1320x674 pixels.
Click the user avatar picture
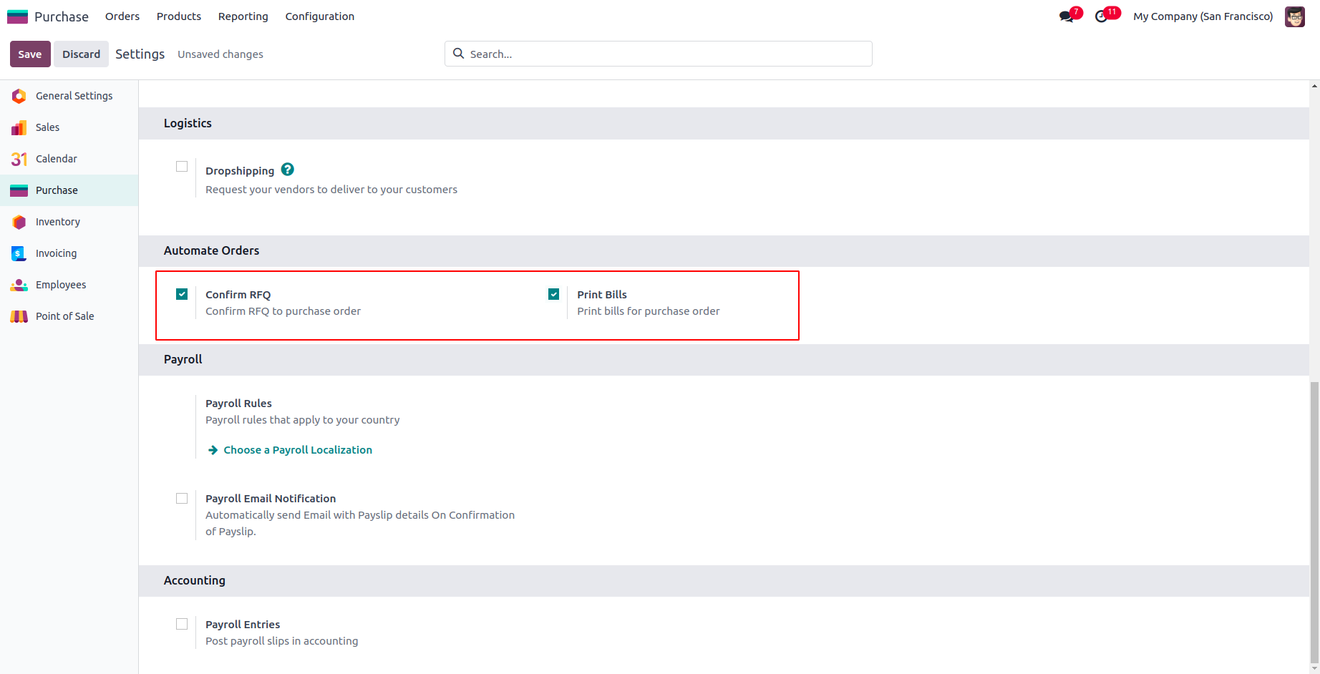(1294, 16)
